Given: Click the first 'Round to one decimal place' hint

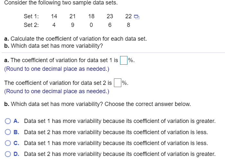Looking at the screenshot, I should point(57,69).
